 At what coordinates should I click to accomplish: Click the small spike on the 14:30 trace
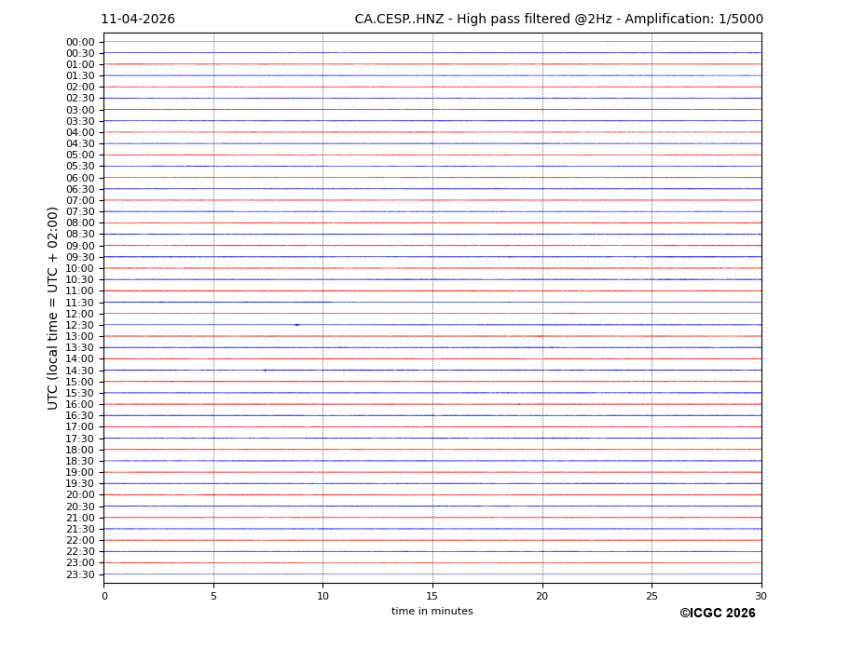tap(265, 371)
